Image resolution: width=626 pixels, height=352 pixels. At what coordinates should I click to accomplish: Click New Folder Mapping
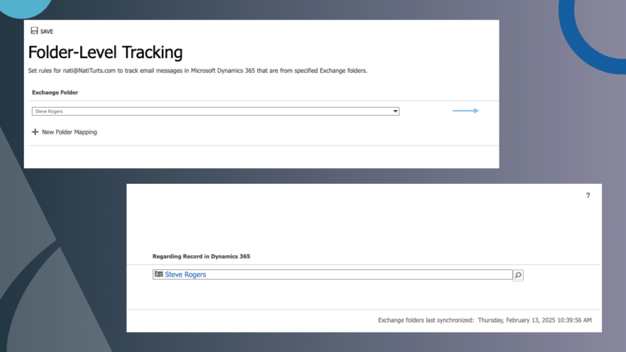click(68, 131)
